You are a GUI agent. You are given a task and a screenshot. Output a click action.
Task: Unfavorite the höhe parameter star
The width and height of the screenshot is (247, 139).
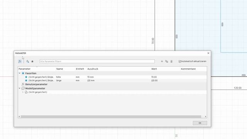[26, 77]
